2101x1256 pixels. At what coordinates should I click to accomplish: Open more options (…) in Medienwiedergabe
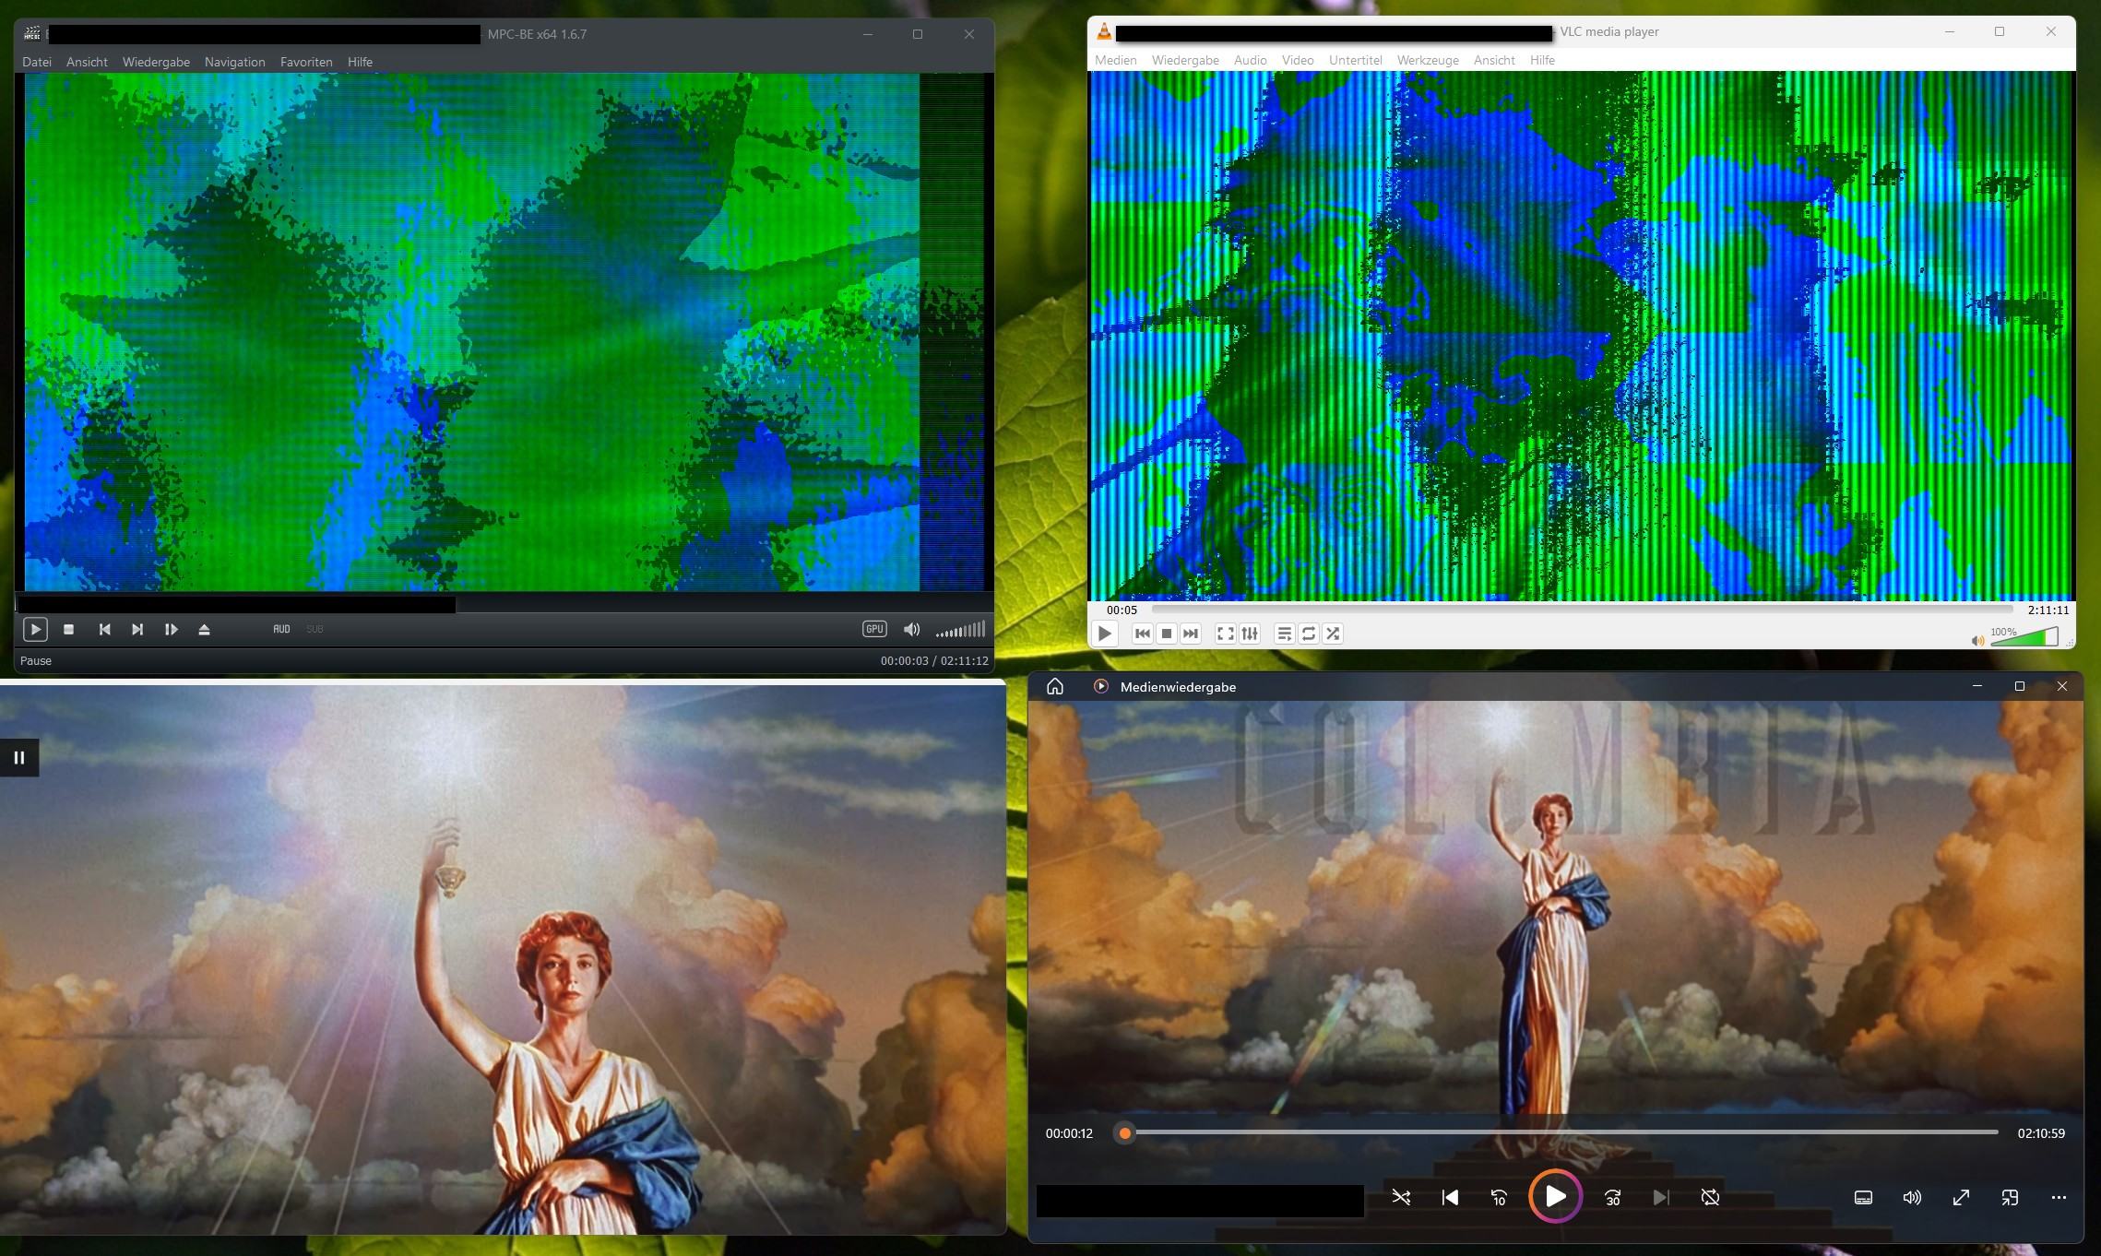click(2059, 1197)
